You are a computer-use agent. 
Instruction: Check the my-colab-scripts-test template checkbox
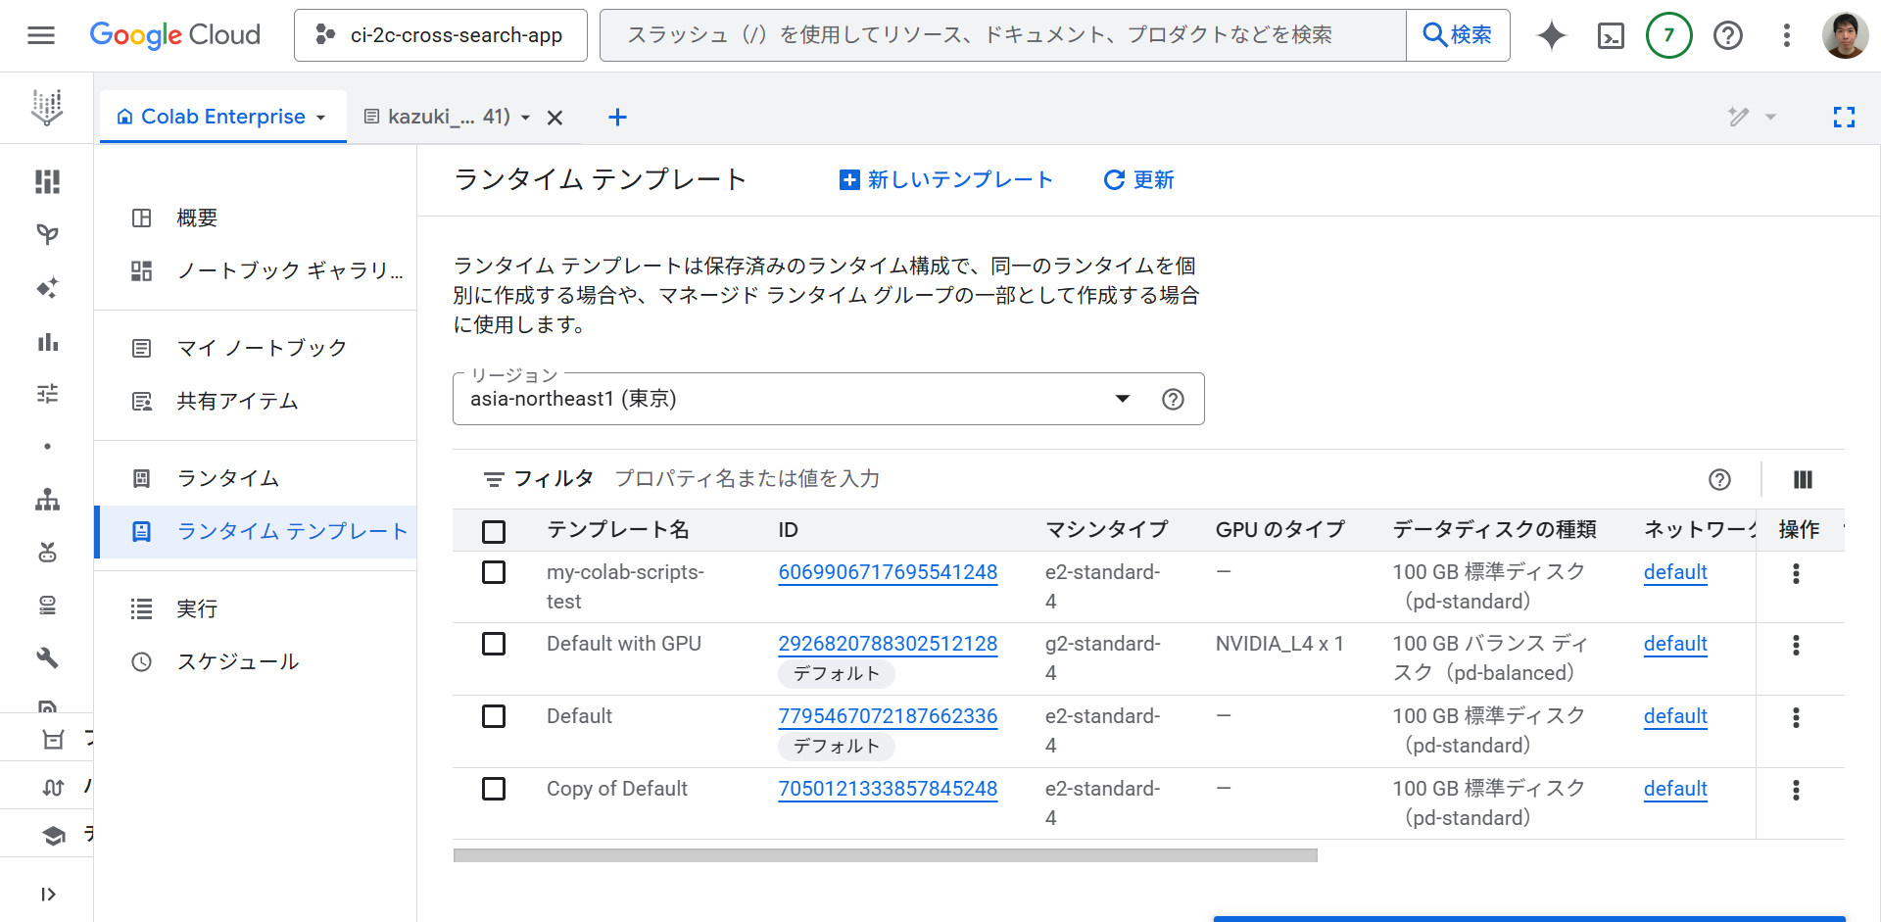tap(494, 572)
